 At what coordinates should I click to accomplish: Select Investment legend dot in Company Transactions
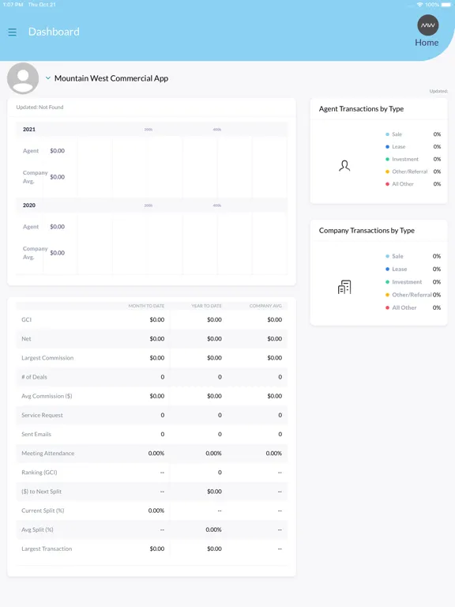pos(387,282)
